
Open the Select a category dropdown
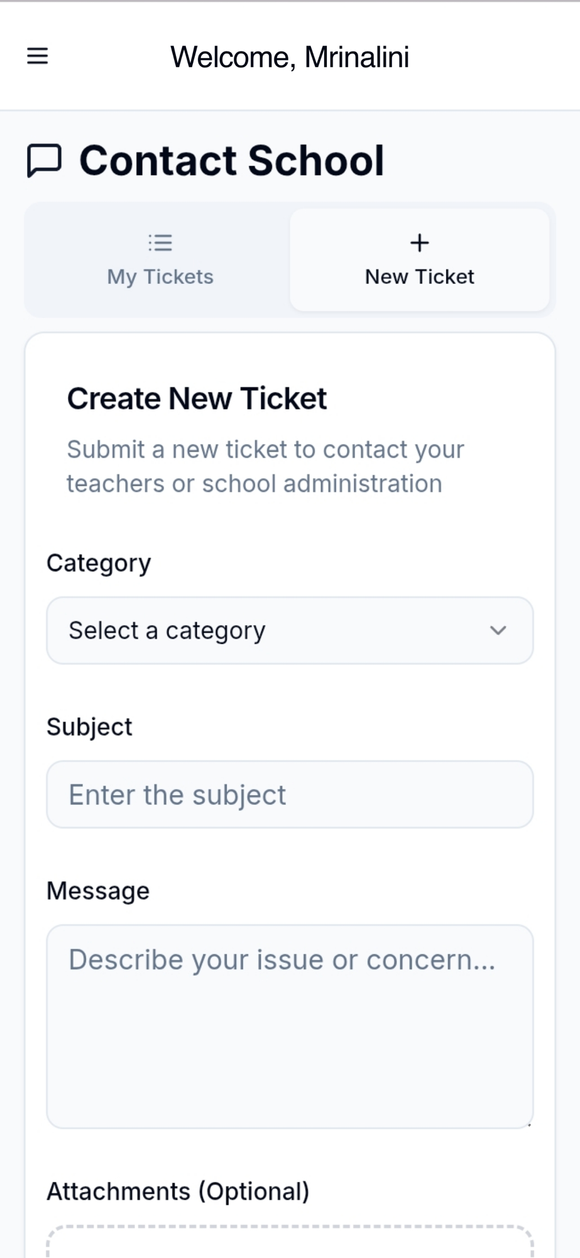coord(276,630)
